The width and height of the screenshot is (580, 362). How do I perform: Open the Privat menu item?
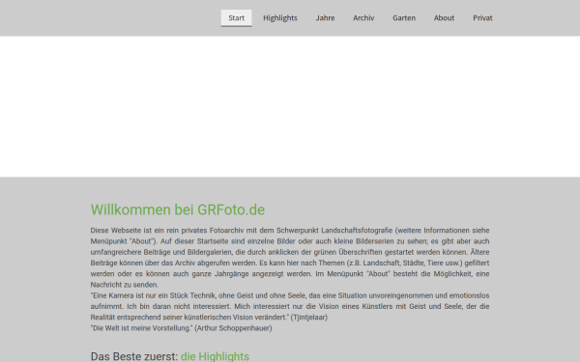tap(482, 18)
